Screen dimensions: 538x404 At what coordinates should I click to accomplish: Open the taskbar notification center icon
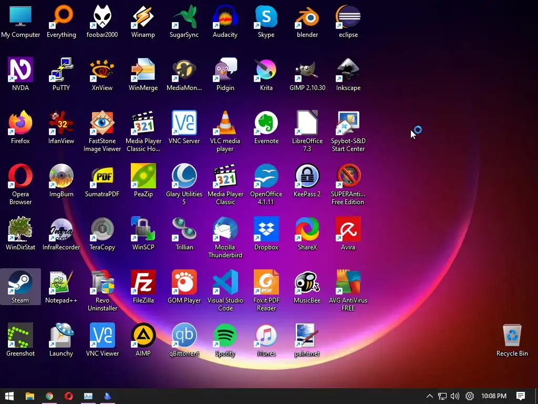(x=521, y=396)
